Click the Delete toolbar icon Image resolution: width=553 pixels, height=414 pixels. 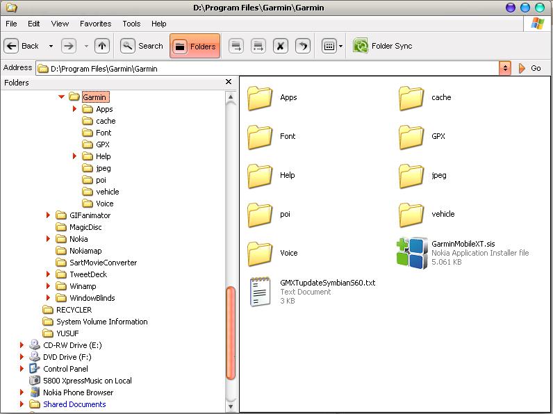tap(281, 46)
